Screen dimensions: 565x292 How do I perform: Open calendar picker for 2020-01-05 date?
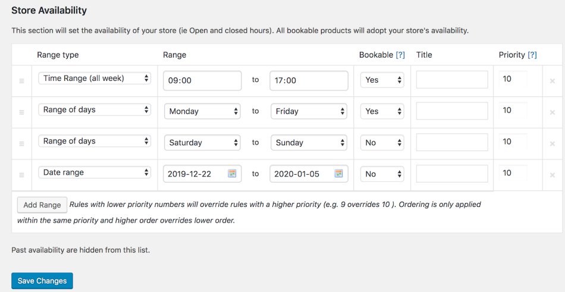(x=338, y=174)
